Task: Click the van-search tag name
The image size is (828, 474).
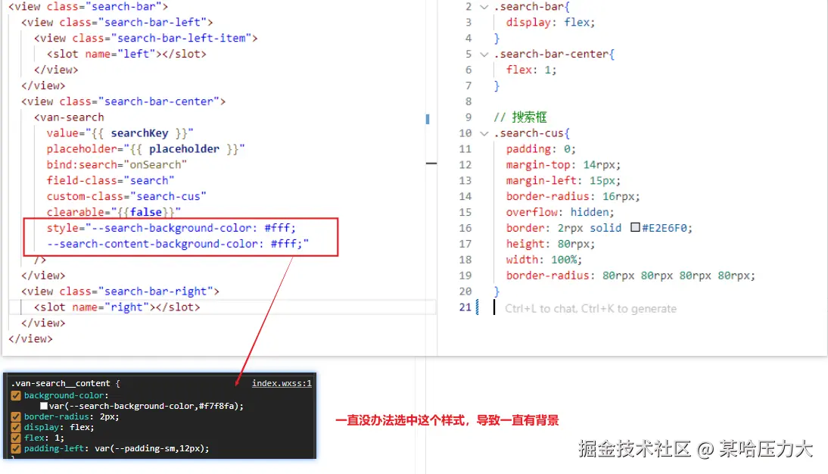Action: click(x=67, y=117)
